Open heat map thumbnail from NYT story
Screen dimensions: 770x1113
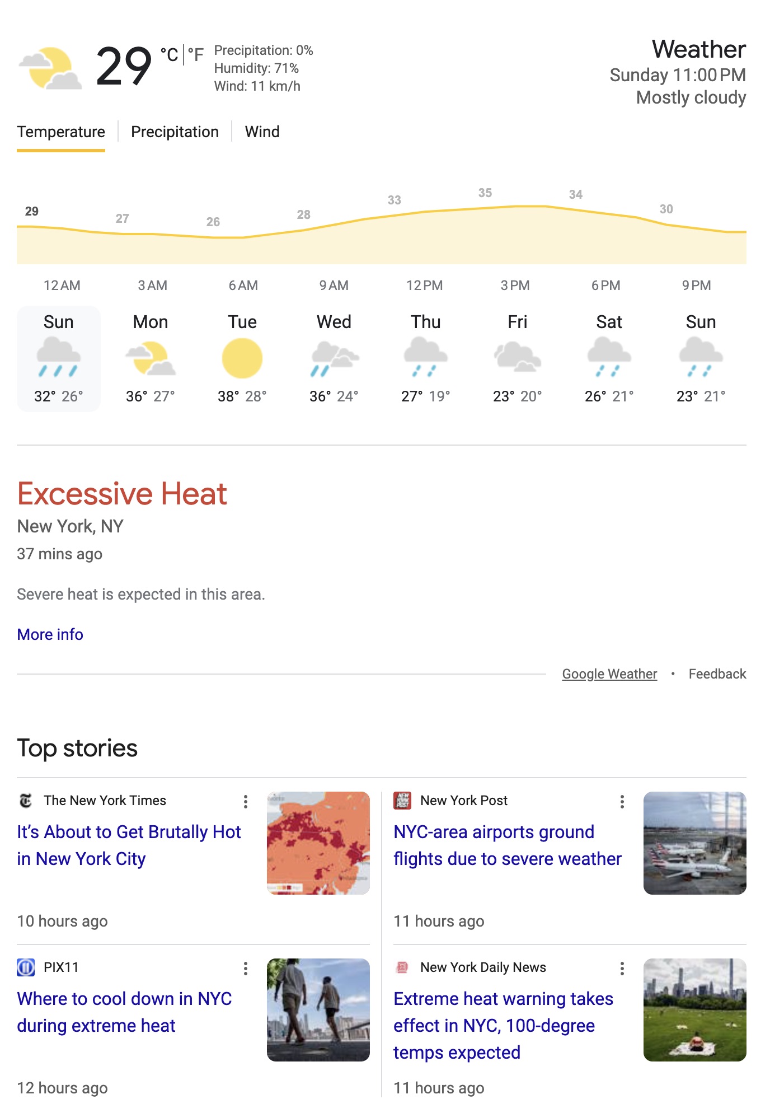318,843
